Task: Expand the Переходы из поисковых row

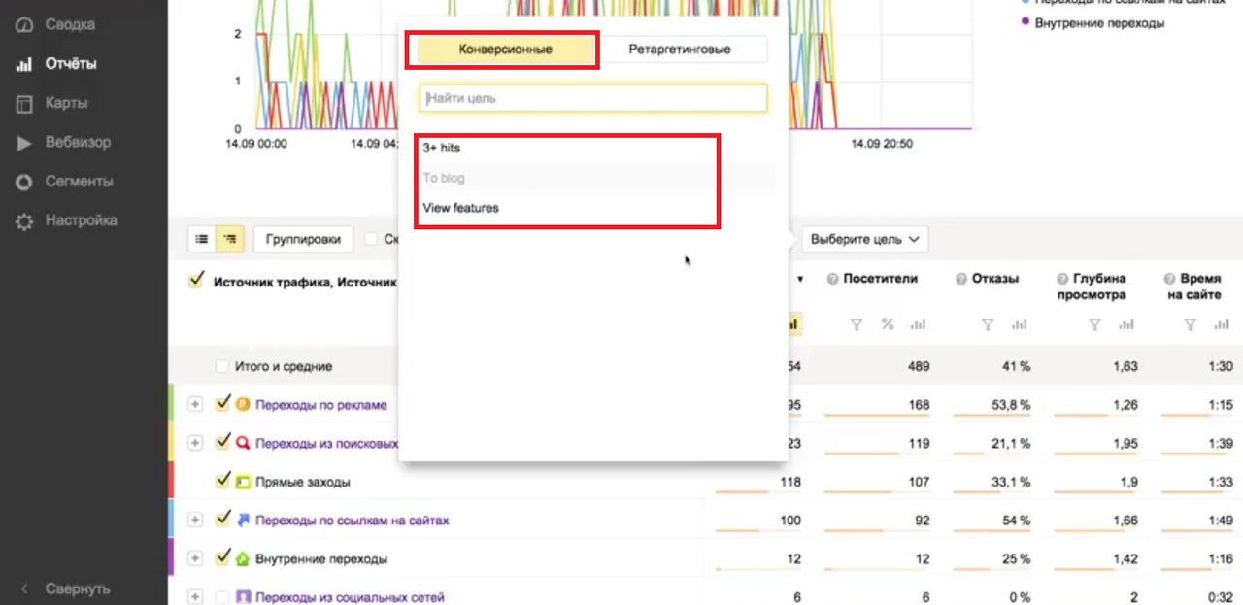Action: (195, 443)
